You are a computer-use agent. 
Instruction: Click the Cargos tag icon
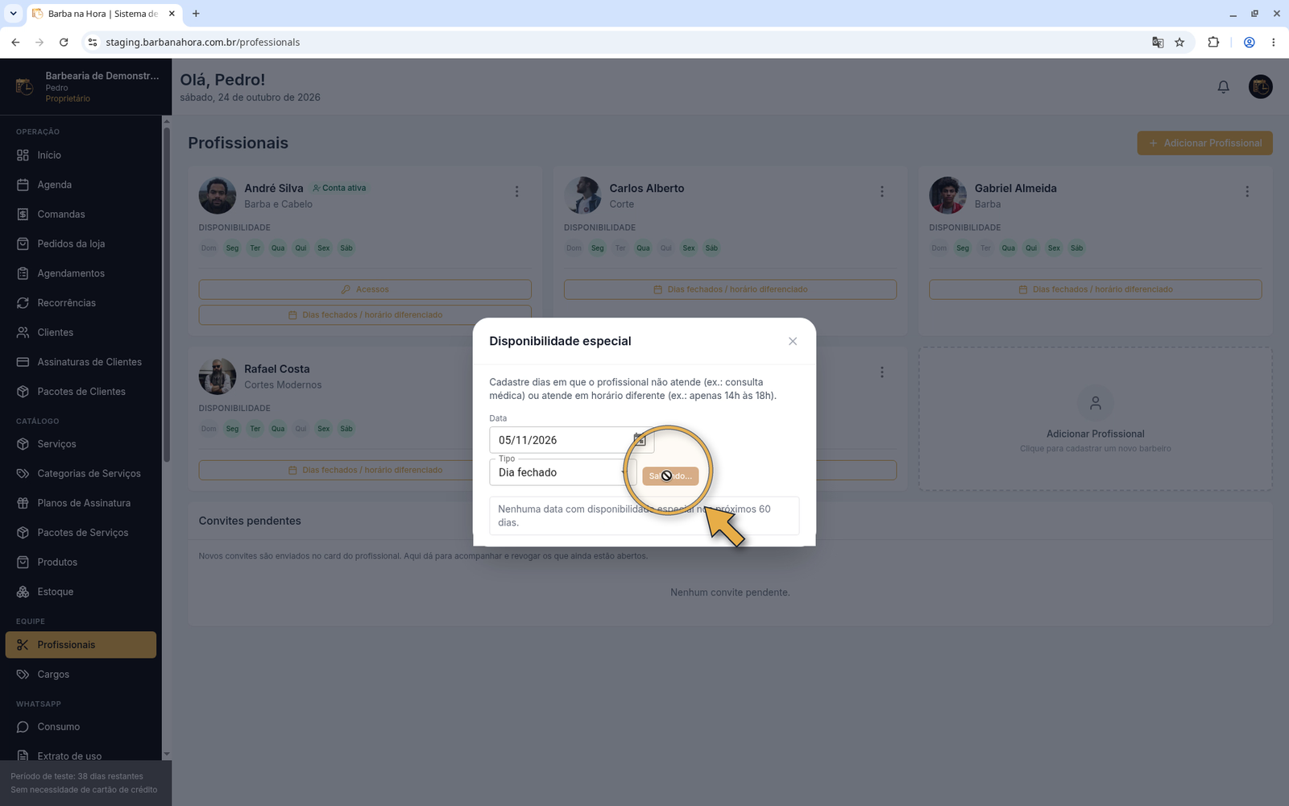[23, 675]
